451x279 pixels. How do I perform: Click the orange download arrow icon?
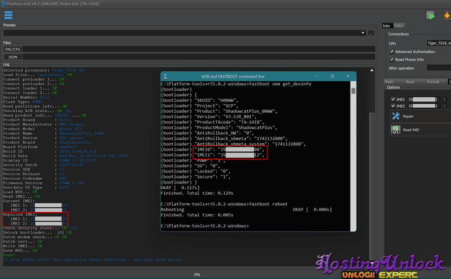point(443,15)
